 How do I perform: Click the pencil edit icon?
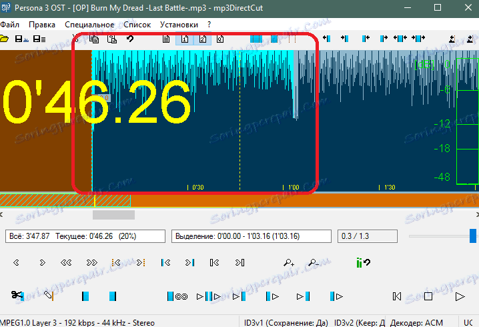pos(49,296)
